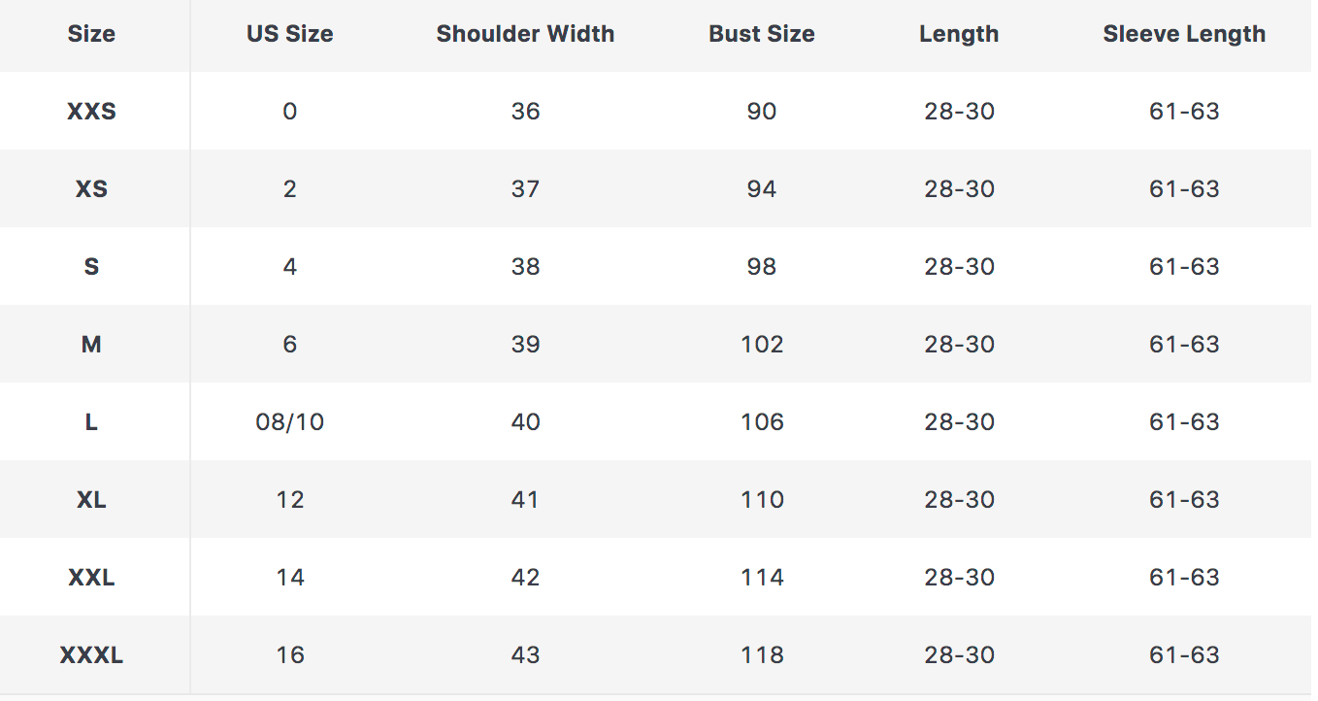Viewport: 1318px width, 701px height.
Task: Select the XXL size row label
Action: coord(91,578)
